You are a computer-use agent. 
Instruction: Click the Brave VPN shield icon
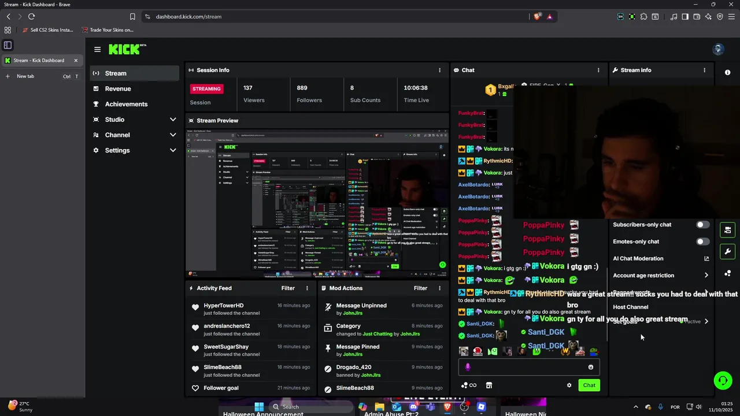[x=720, y=17]
